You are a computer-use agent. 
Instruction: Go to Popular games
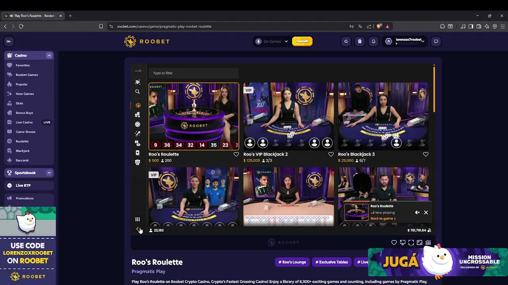21,84
